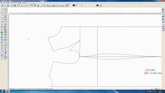Select the circle tool in left toolbox
The image size is (165, 93).
(x=5, y=24)
